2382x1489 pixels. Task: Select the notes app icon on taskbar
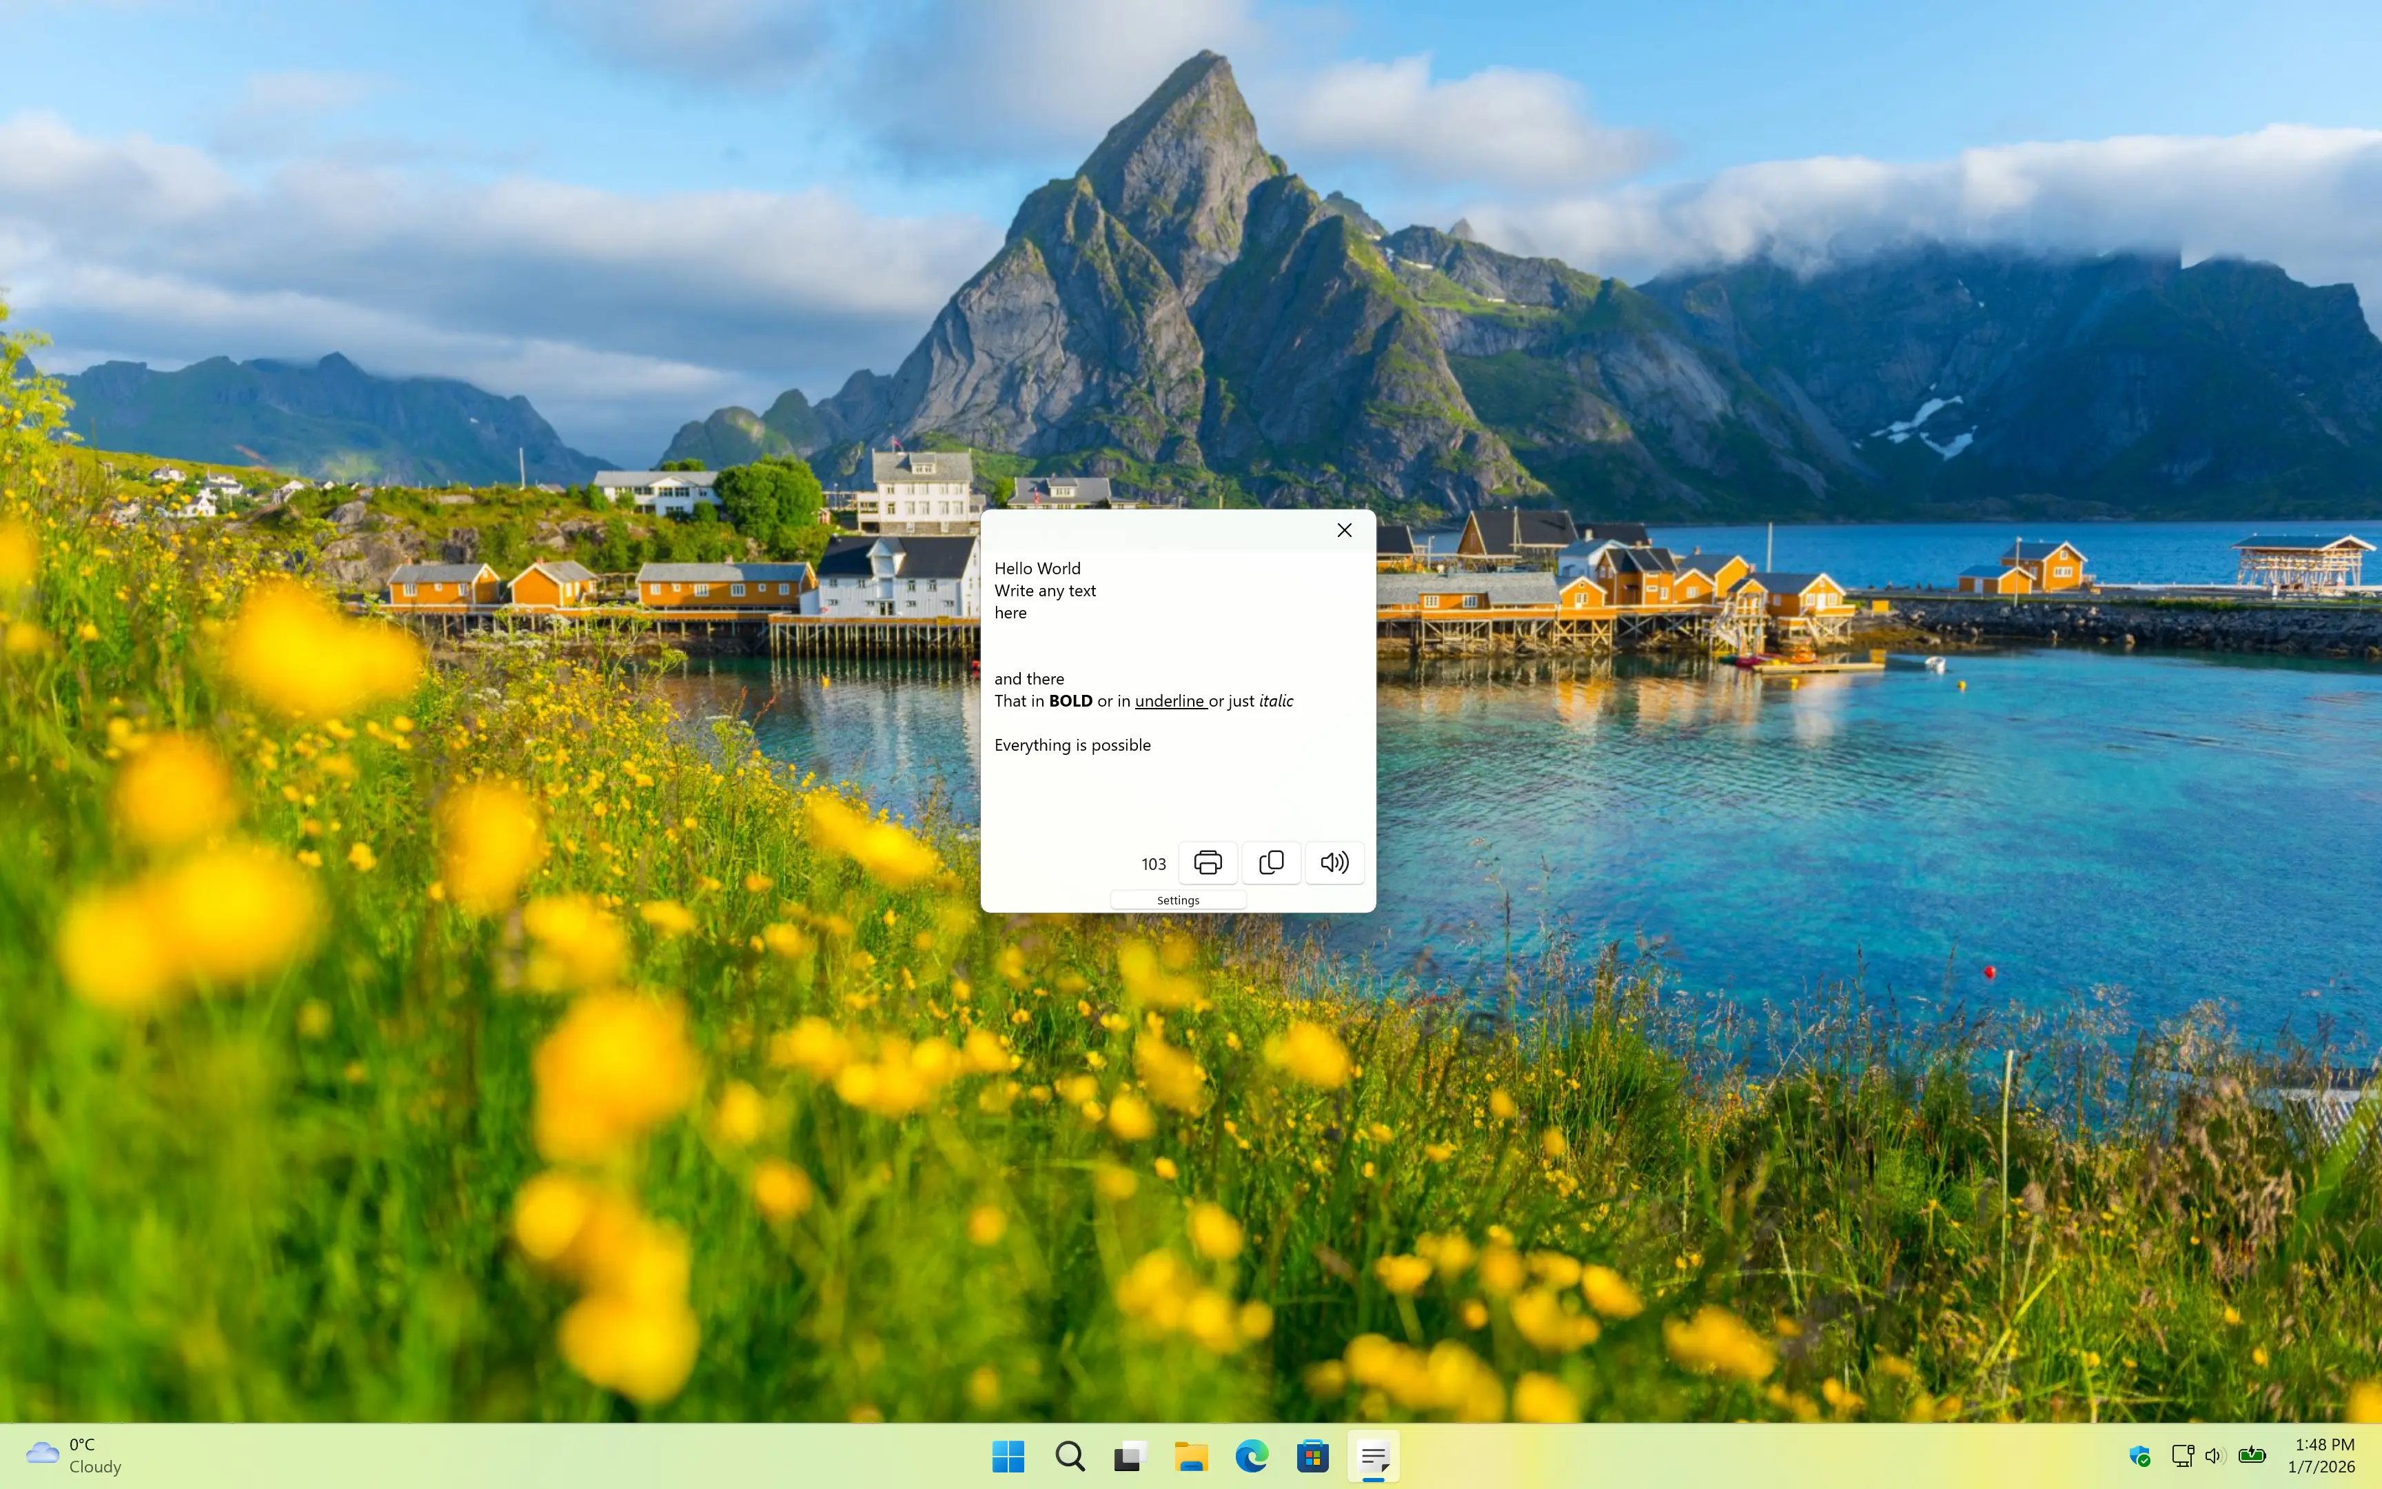1373,1457
